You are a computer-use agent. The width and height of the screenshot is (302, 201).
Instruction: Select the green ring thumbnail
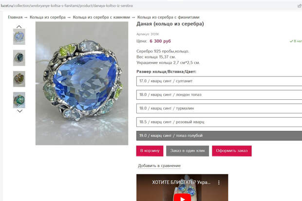pos(19,100)
